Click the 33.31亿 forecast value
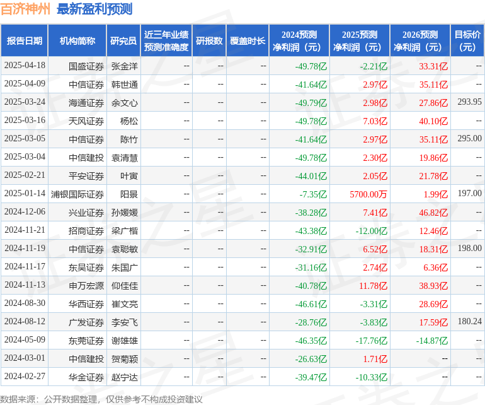 click(433, 66)
